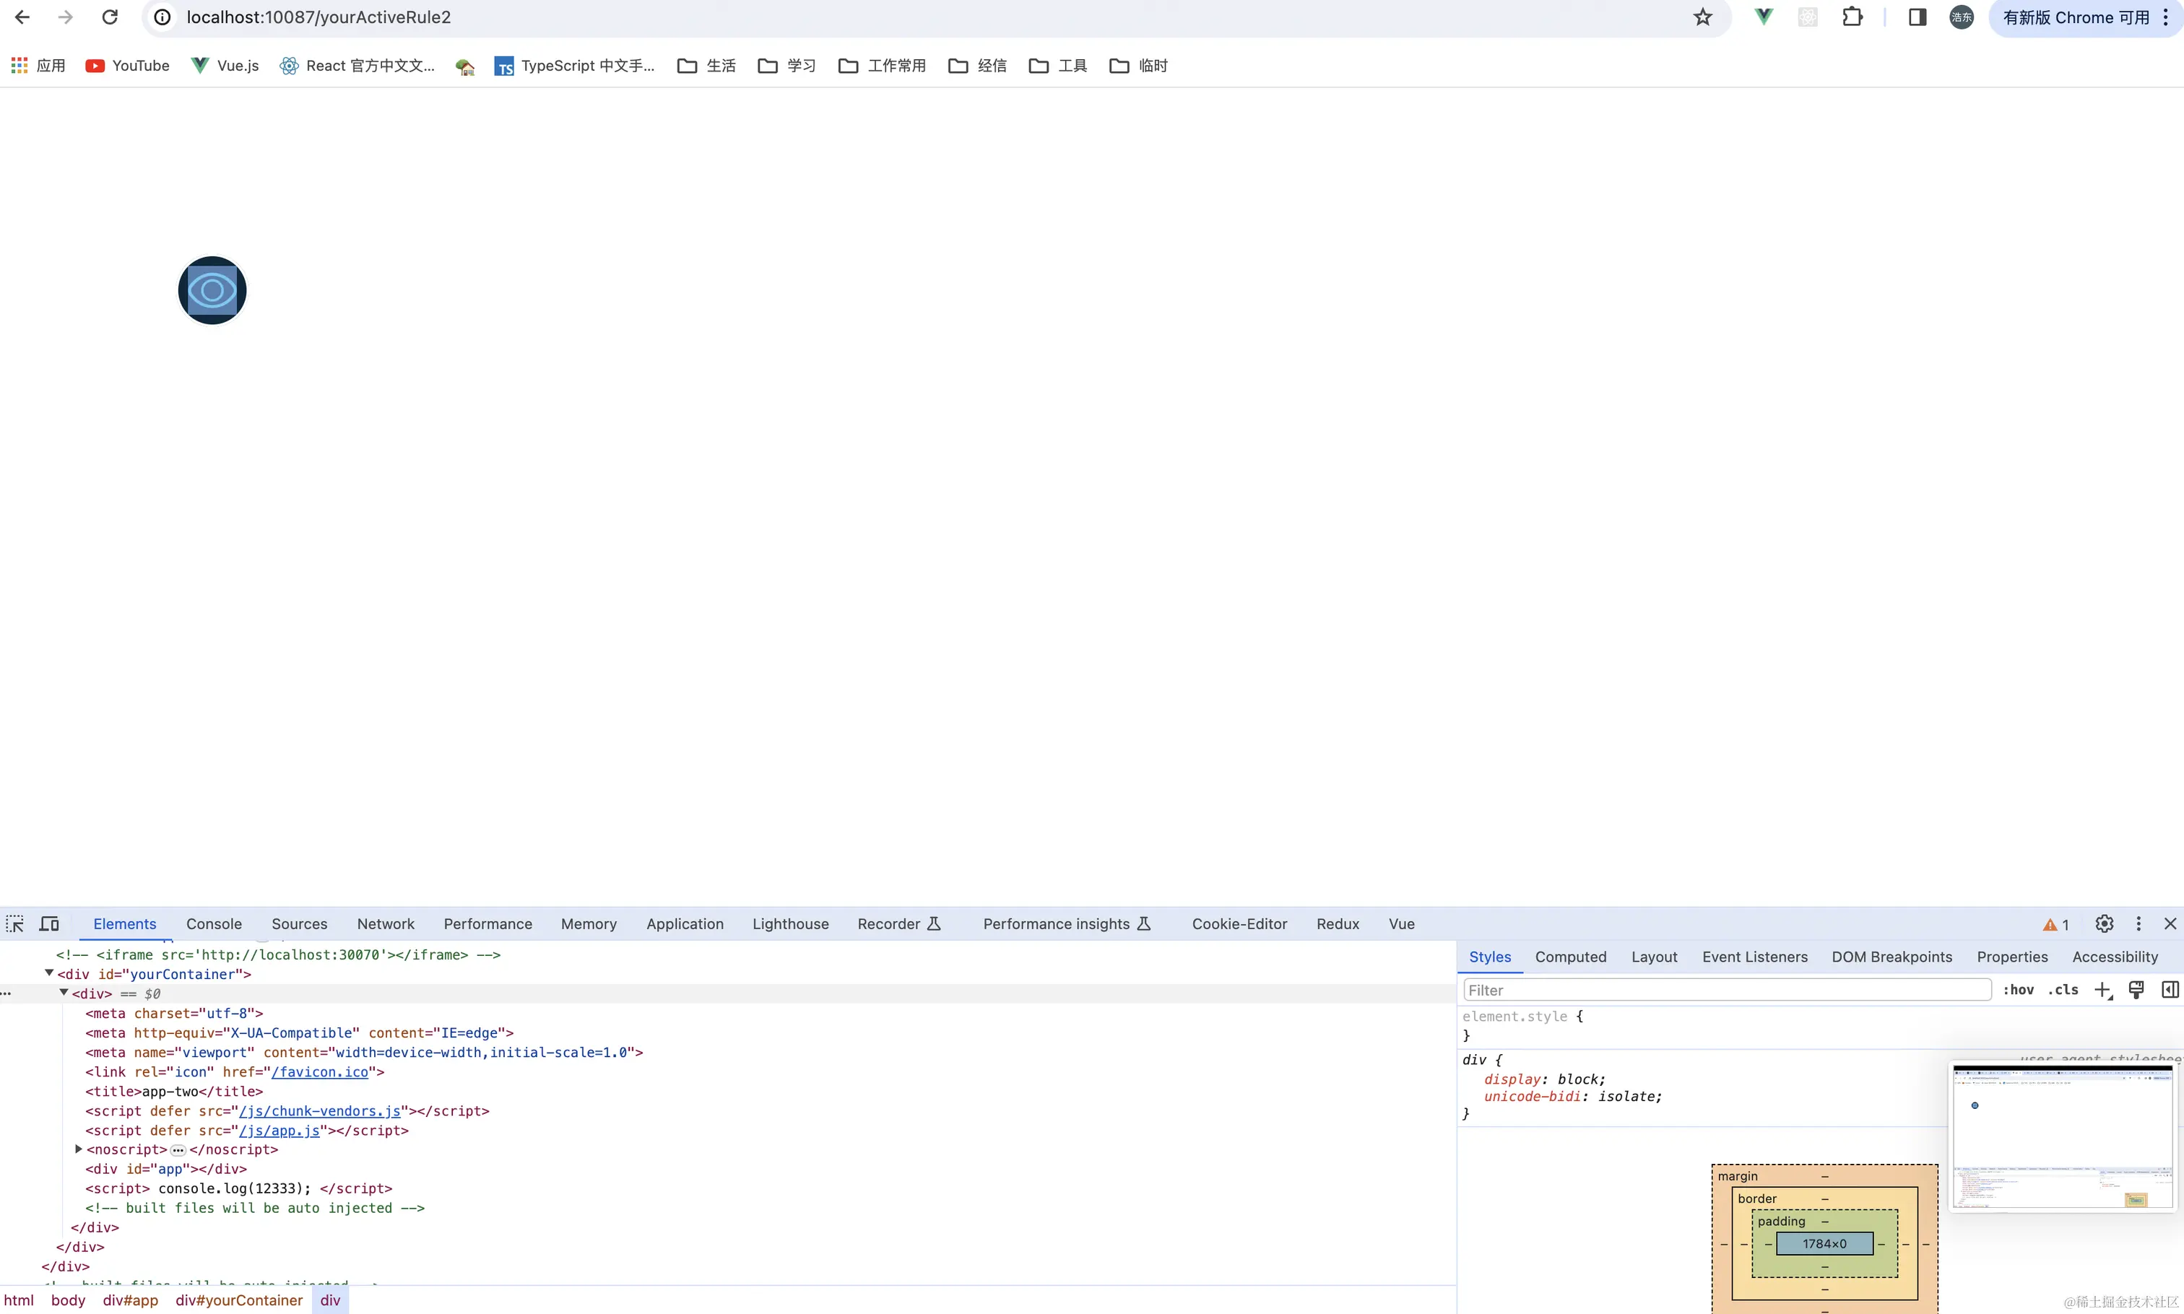Switch to the Performance tab

tap(488, 924)
